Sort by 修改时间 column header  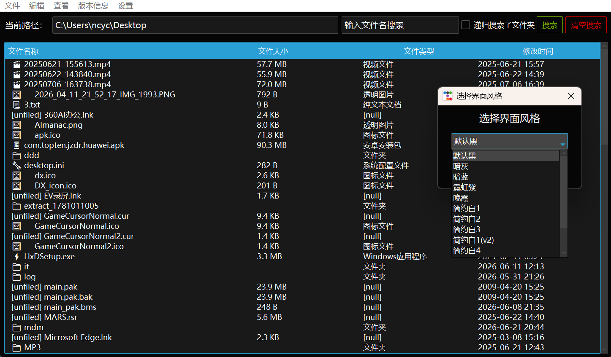[538, 51]
